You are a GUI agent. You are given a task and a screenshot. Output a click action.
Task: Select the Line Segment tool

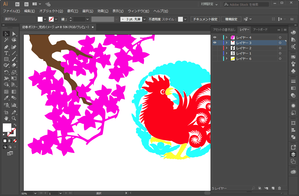coord(14,53)
